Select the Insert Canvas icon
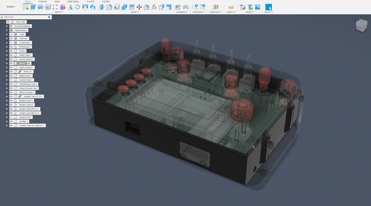Image resolution: width=371 pixels, height=206 pixels. (258, 7)
